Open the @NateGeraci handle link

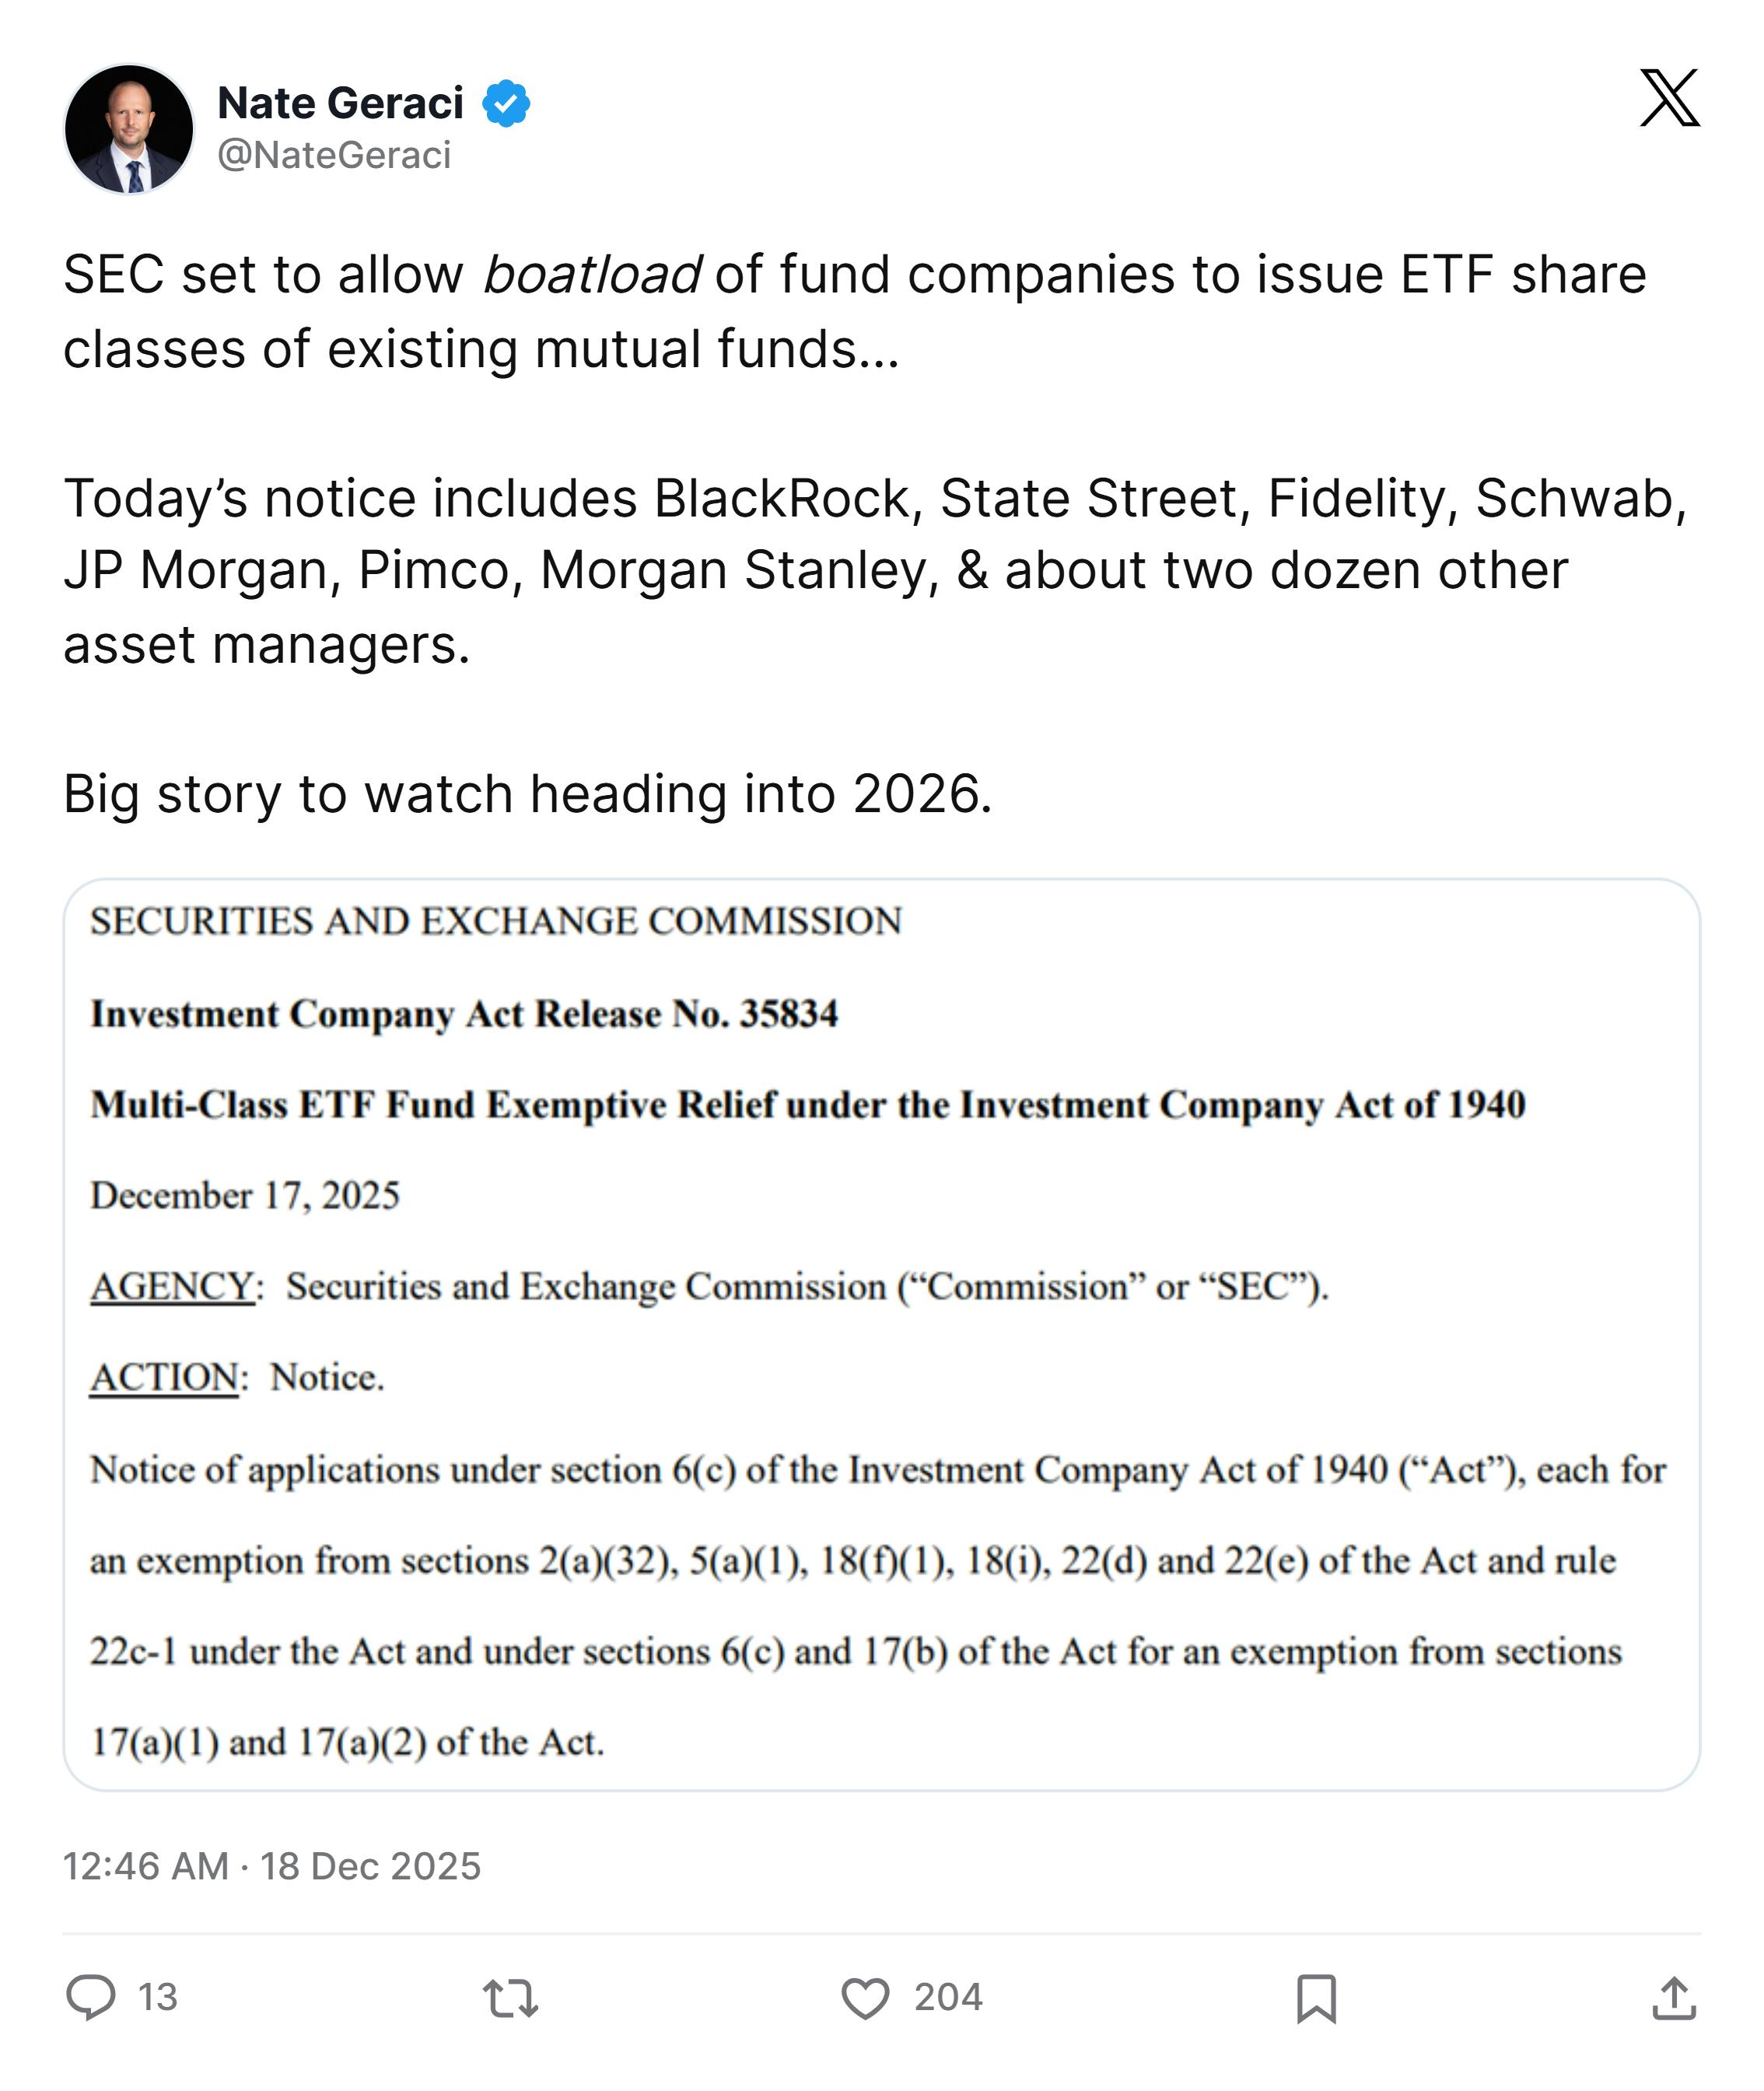point(334,155)
